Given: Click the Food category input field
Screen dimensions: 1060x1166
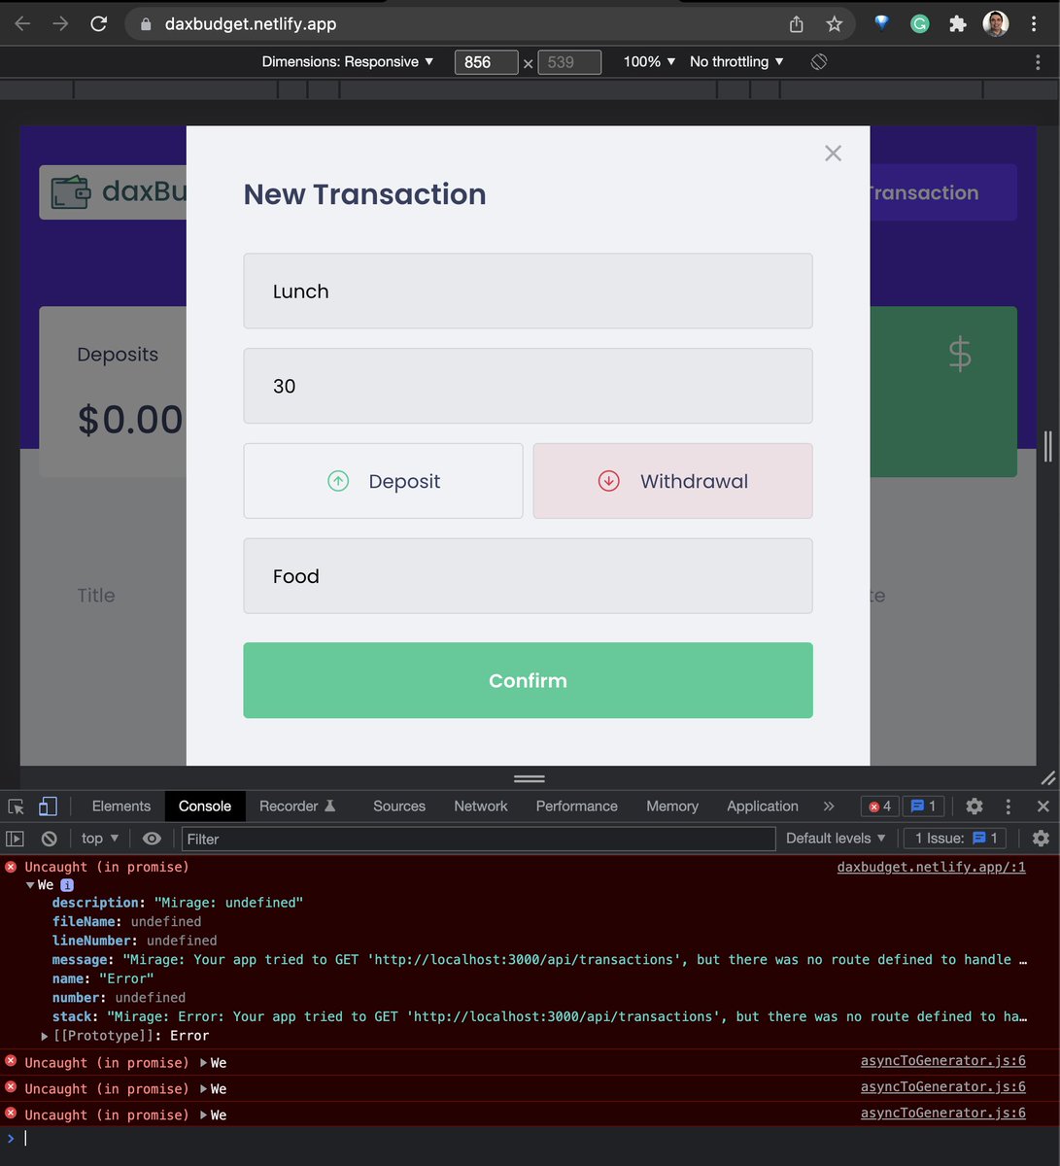Looking at the screenshot, I should point(528,576).
